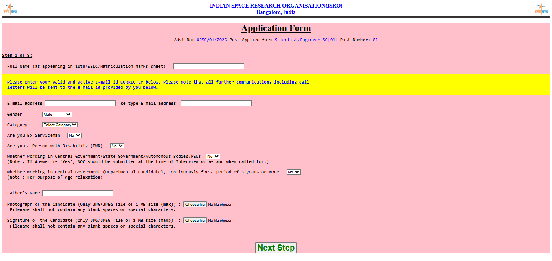
Task: Choose file for candidate Photograph
Action: 195,205
